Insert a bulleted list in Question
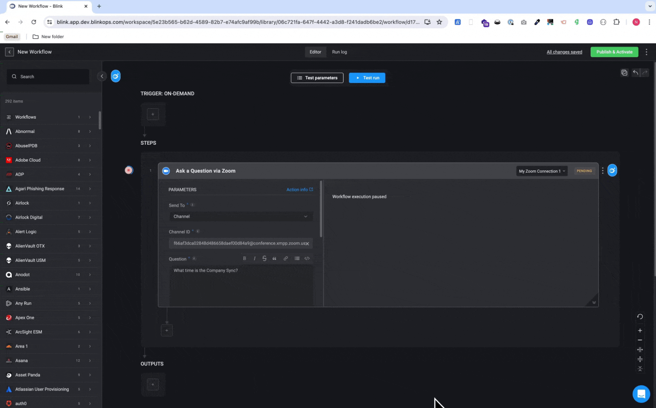This screenshot has width=656, height=408. tap(297, 258)
